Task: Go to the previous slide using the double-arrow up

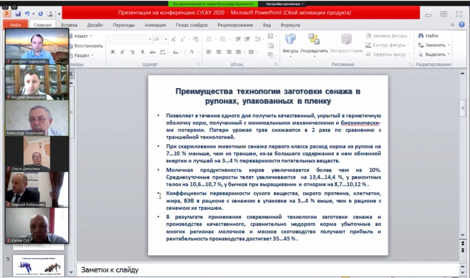Action: click(463, 244)
